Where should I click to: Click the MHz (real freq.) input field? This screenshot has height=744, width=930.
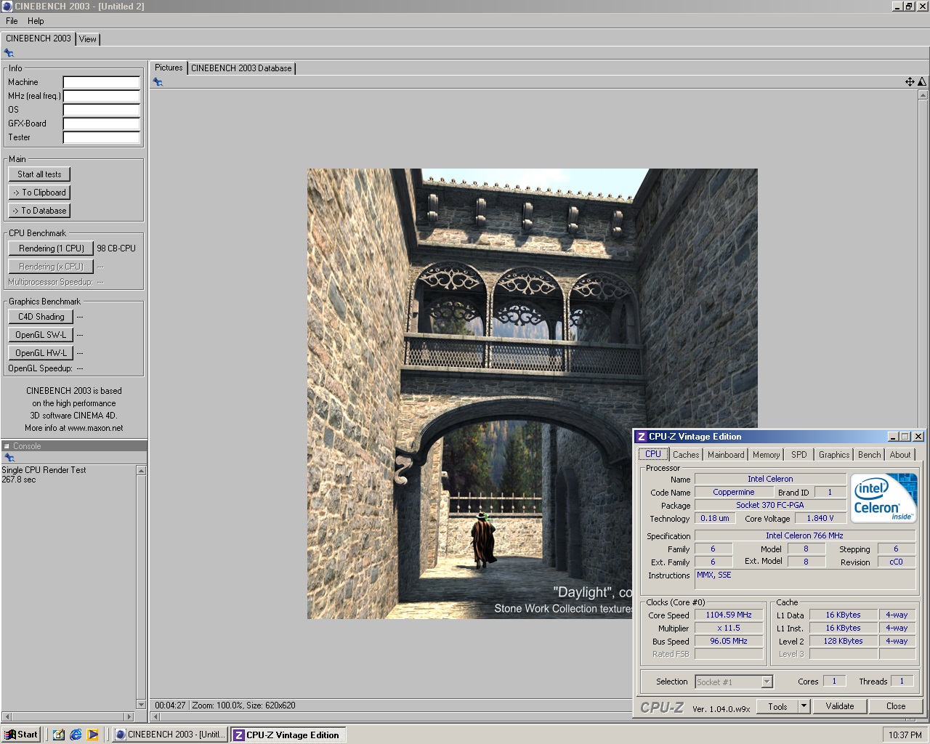pyautogui.click(x=102, y=96)
